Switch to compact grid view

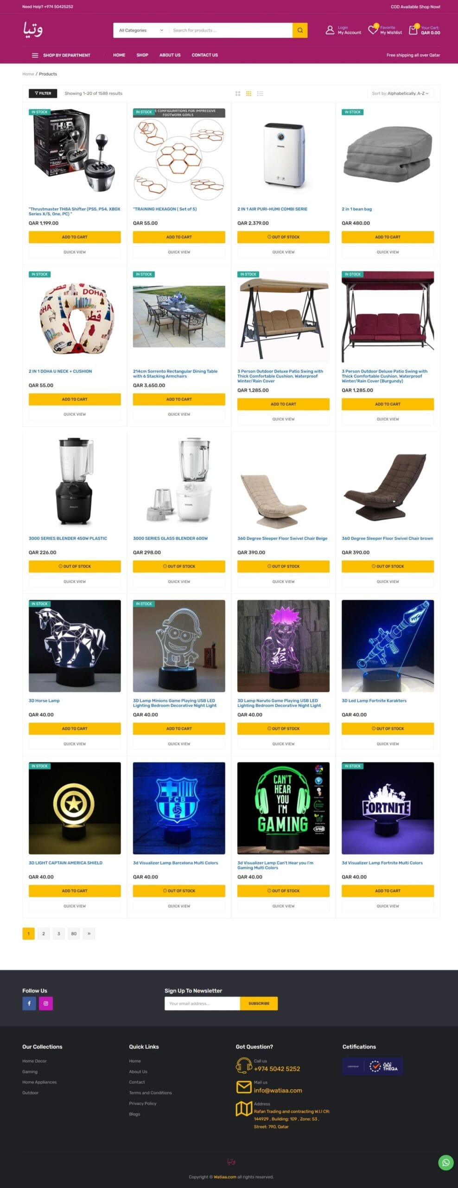248,93
